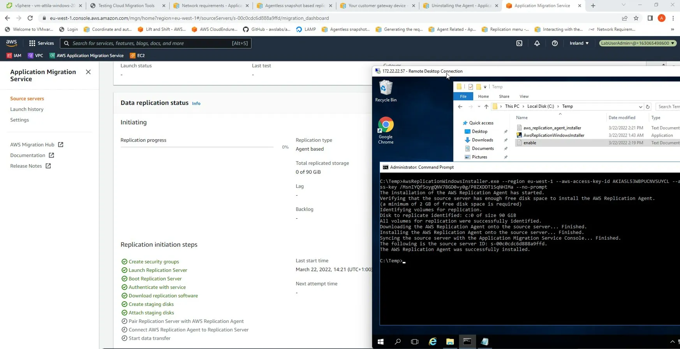Select the enable text document file

(530, 143)
